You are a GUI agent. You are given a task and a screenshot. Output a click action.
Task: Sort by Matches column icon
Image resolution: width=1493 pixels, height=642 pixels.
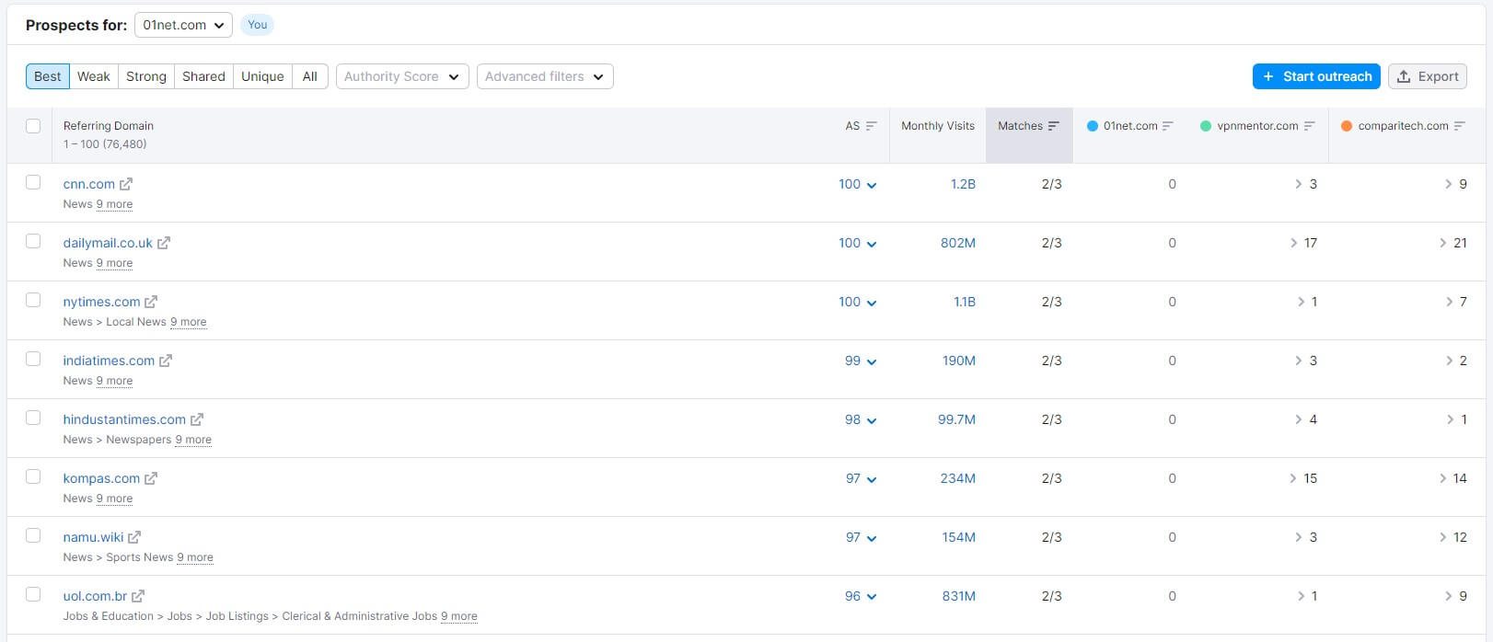(x=1054, y=126)
